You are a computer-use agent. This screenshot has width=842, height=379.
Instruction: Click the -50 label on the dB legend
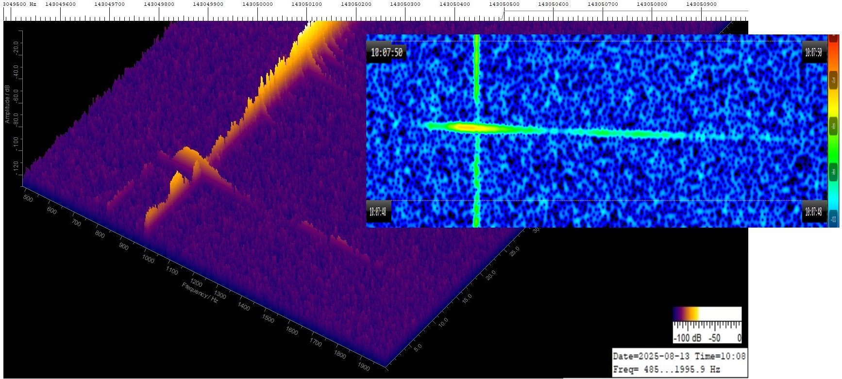715,338
